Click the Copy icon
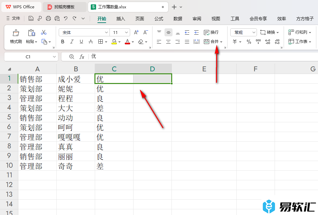The image size is (318, 215). tap(44, 42)
